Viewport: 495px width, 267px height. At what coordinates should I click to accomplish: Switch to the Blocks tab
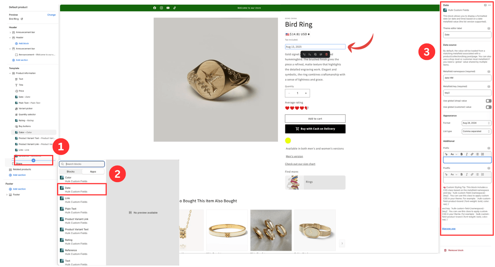(x=71, y=171)
